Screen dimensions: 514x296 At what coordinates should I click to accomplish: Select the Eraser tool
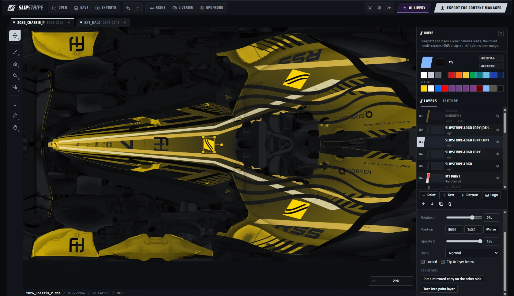[15, 64]
